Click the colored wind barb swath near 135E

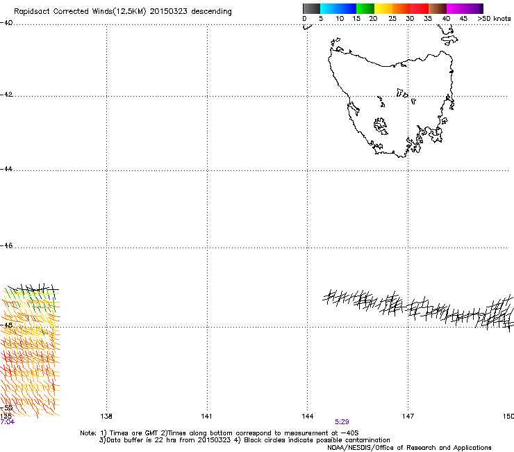pos(30,350)
